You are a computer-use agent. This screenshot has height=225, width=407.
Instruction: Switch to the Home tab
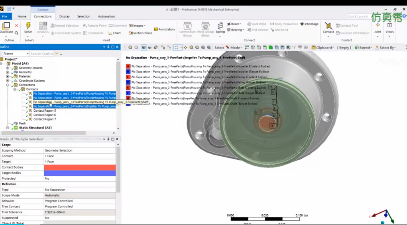pyautogui.click(x=22, y=16)
